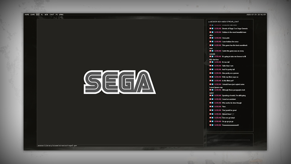Click the message 'I wish this game was on every'
291x164 pixels.
coord(233,51)
